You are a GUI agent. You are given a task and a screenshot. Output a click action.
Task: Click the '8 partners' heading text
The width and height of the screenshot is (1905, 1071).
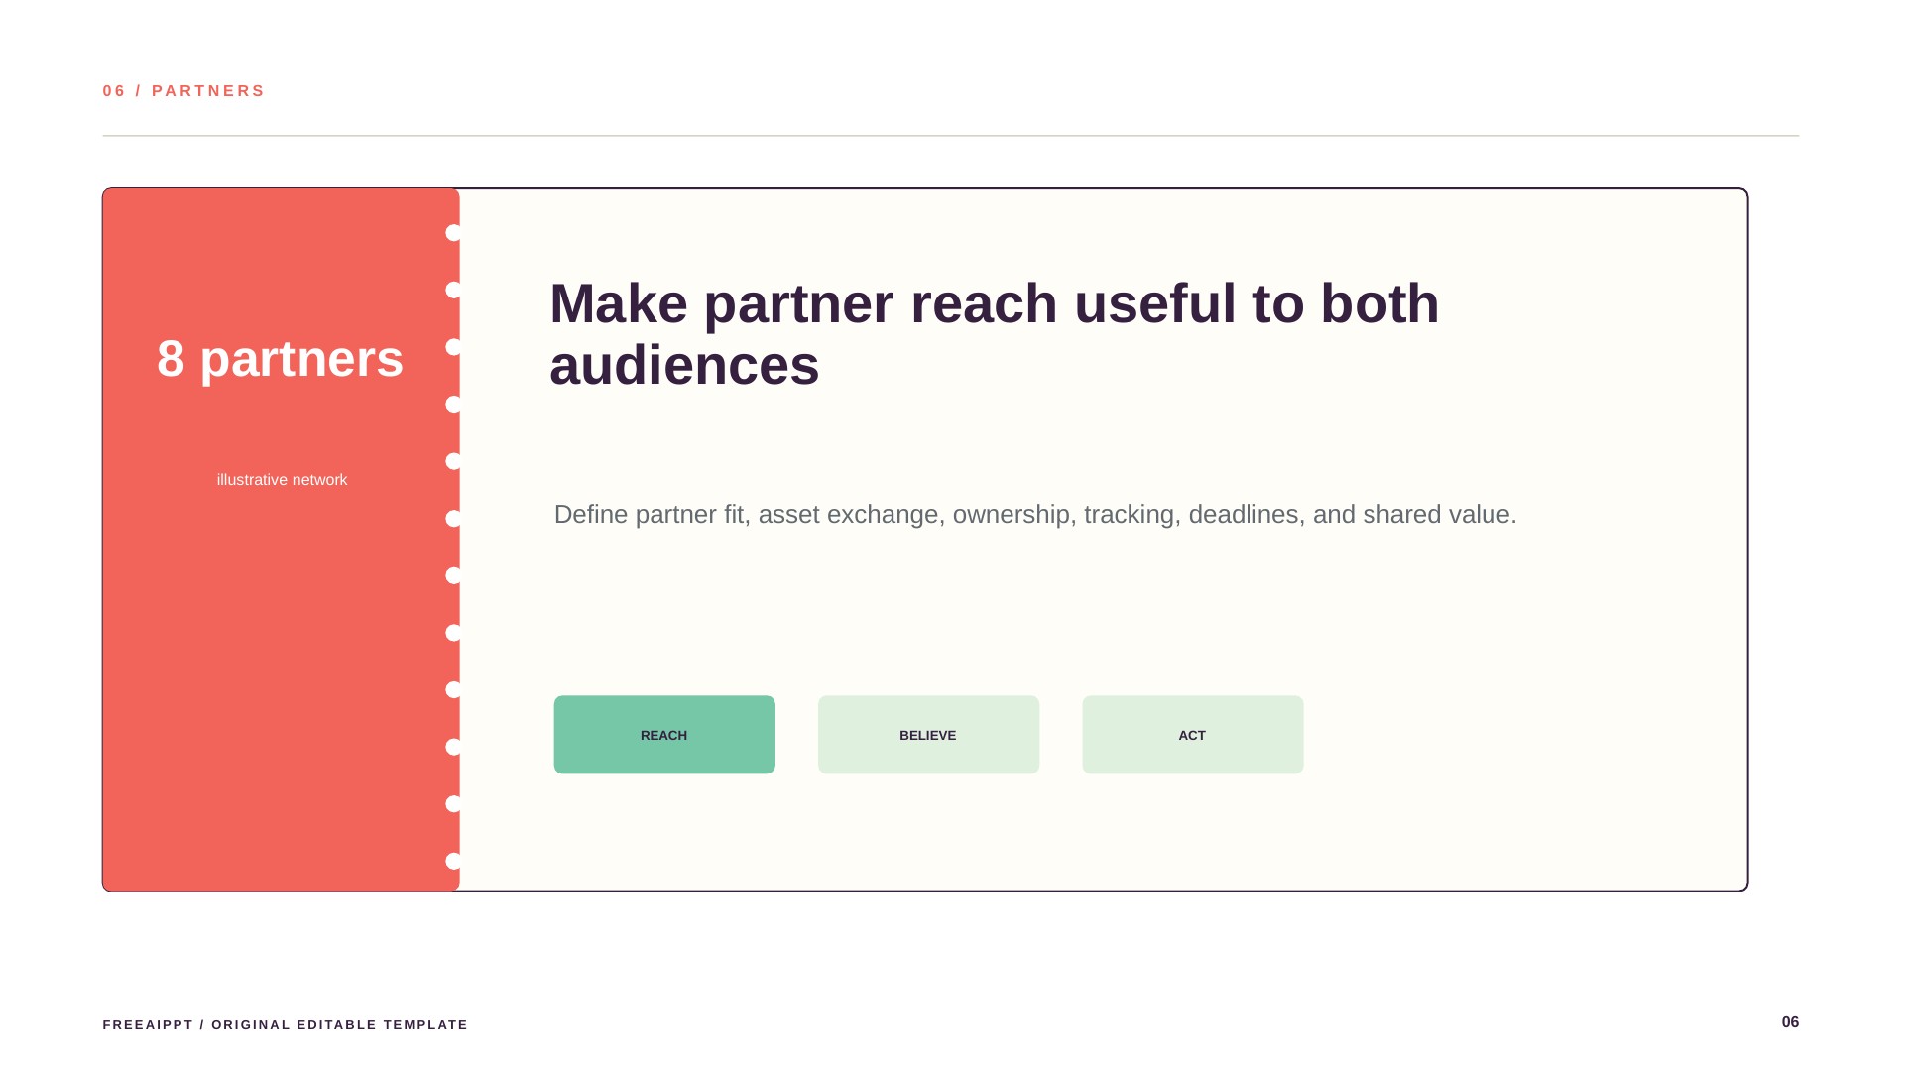281,359
